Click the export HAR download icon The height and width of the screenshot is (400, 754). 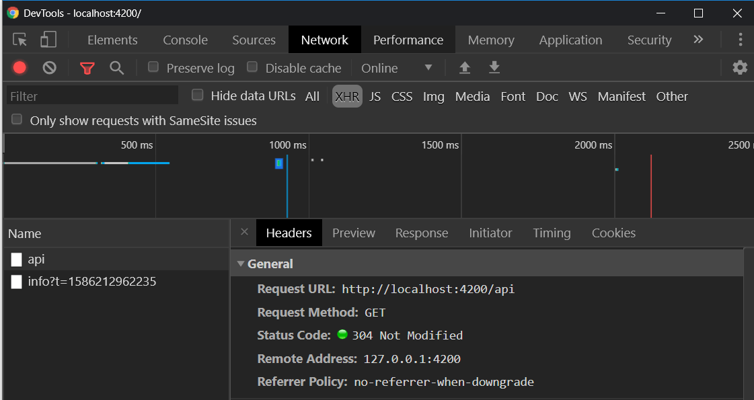[x=494, y=68]
